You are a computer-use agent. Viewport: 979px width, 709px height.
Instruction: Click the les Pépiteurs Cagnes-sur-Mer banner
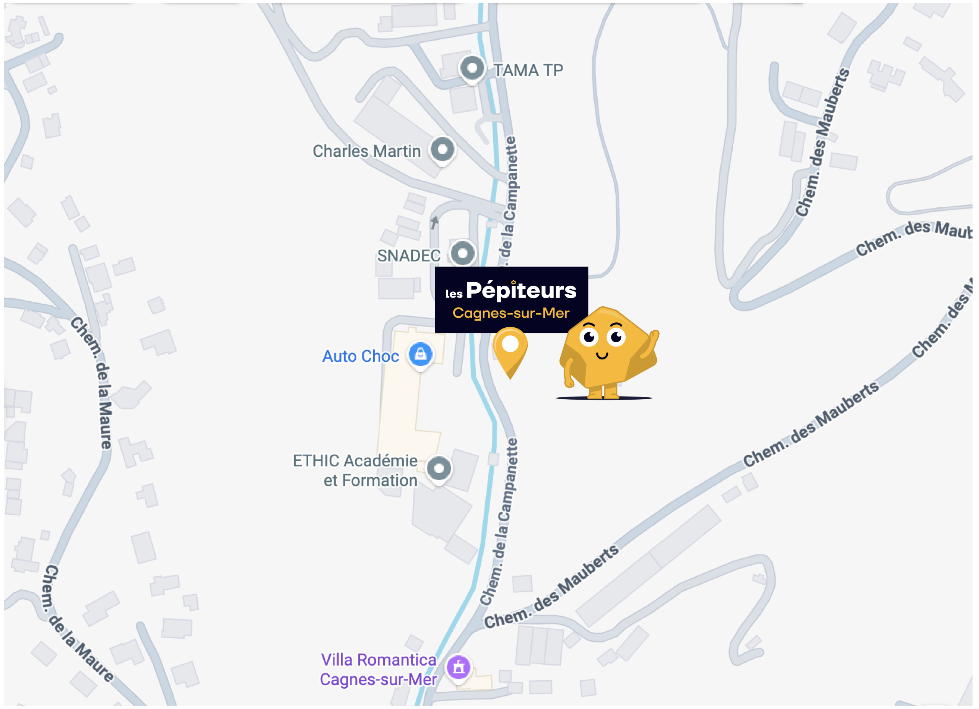click(x=512, y=300)
